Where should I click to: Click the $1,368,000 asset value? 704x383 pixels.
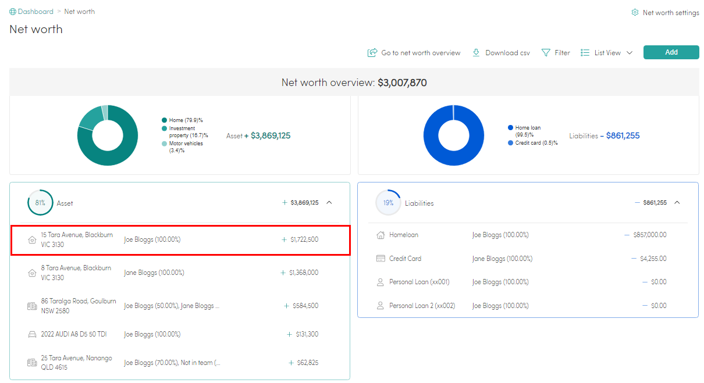(x=304, y=273)
